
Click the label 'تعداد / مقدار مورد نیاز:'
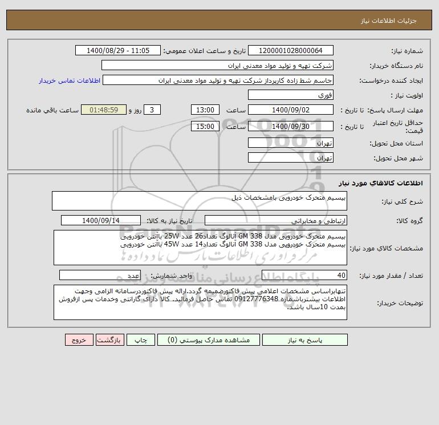pyautogui.click(x=391, y=276)
